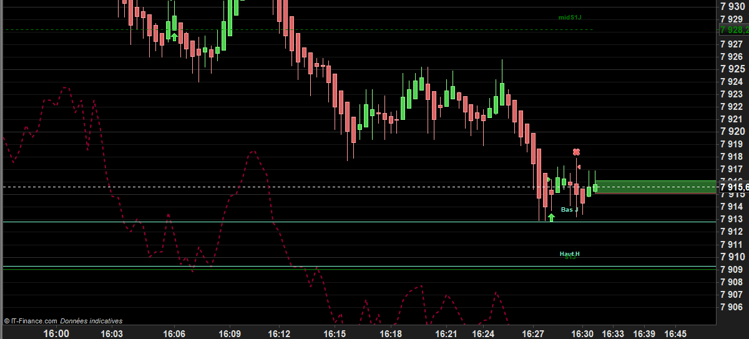This screenshot has width=749, height=339.
Task: Select the Bas J level label
Action: tap(569, 210)
